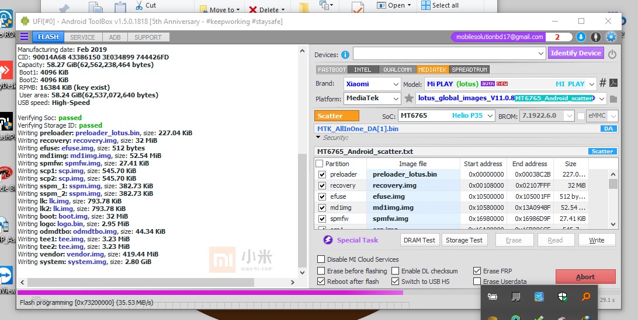Viewport: 638px width, 320px height.
Task: Click the power icon beside Identify Device
Action: [612, 54]
